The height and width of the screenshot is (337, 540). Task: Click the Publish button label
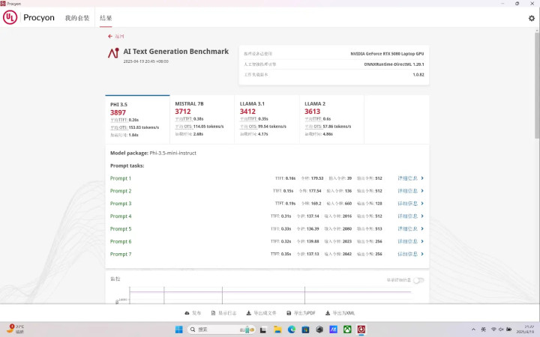[x=196, y=313]
